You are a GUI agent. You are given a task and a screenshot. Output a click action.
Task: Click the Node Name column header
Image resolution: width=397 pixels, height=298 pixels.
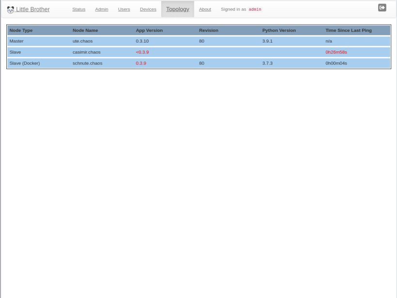[x=85, y=30]
